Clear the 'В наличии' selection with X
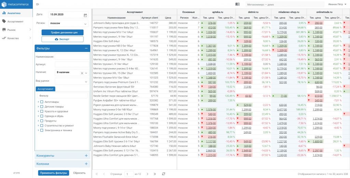 82,73
